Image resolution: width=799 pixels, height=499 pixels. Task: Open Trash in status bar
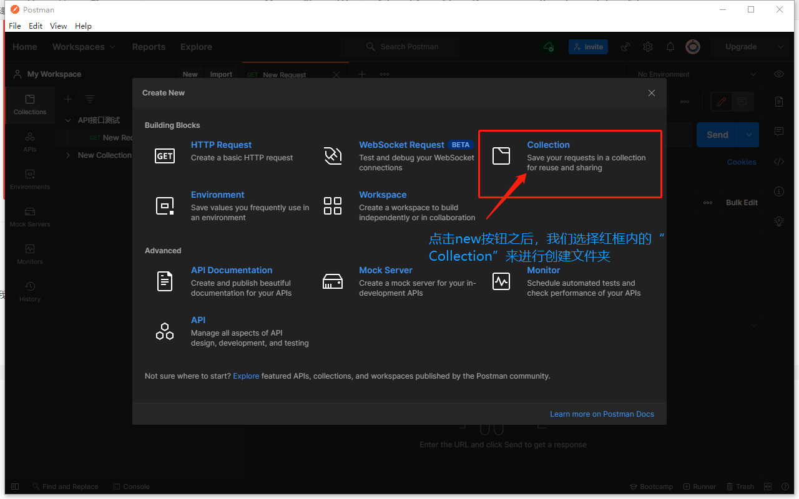(740, 487)
